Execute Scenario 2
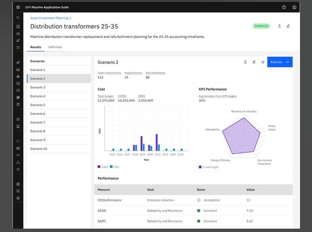 280,62
